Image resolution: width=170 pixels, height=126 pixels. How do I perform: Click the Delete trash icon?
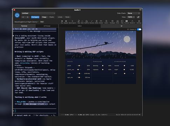coord(96,21)
